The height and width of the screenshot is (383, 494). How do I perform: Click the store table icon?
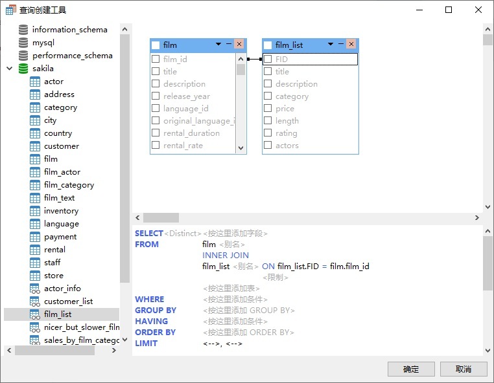point(35,276)
